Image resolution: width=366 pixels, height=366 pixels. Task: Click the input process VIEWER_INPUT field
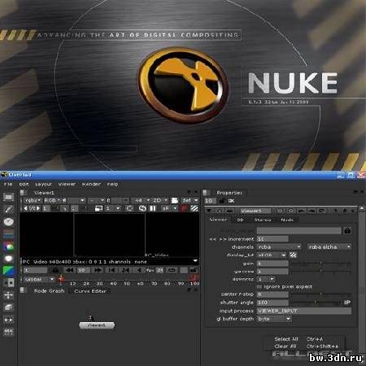click(304, 311)
